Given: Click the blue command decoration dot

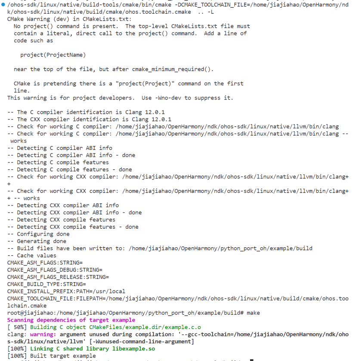Looking at the screenshot, I should 3,4.
